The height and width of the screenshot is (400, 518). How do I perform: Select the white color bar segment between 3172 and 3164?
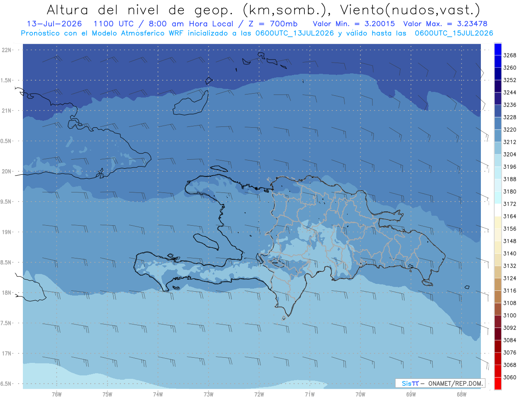[x=497, y=210]
